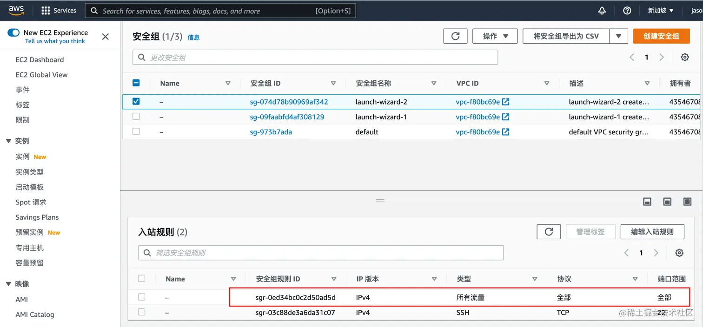The height and width of the screenshot is (327, 703).
Task: Check the default security group row
Action: 136,131
